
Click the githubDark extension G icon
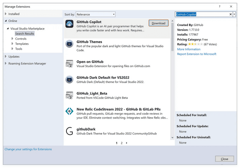click(69, 131)
